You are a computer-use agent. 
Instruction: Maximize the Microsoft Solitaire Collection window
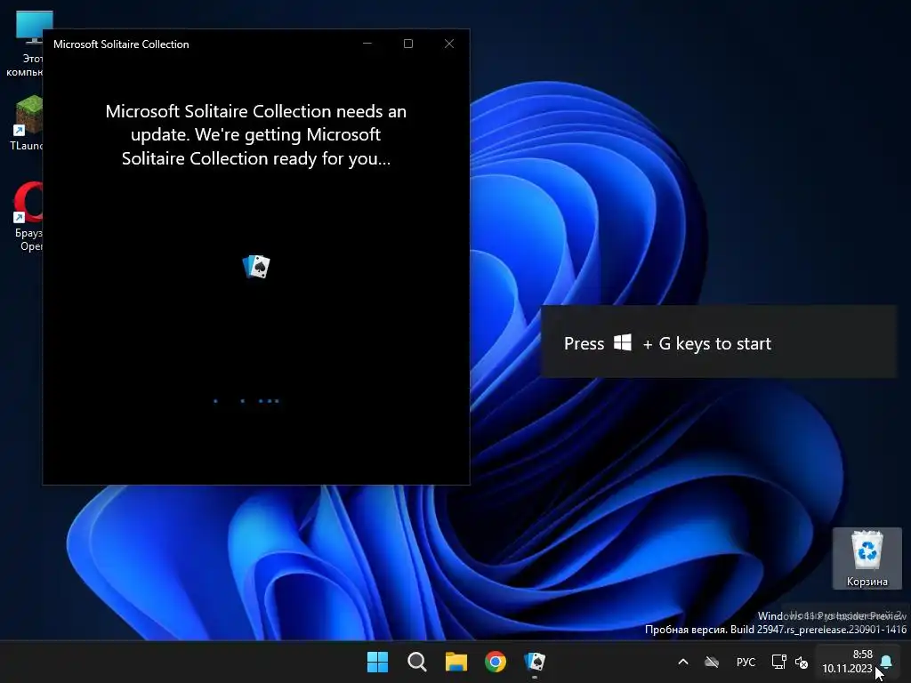(x=407, y=44)
